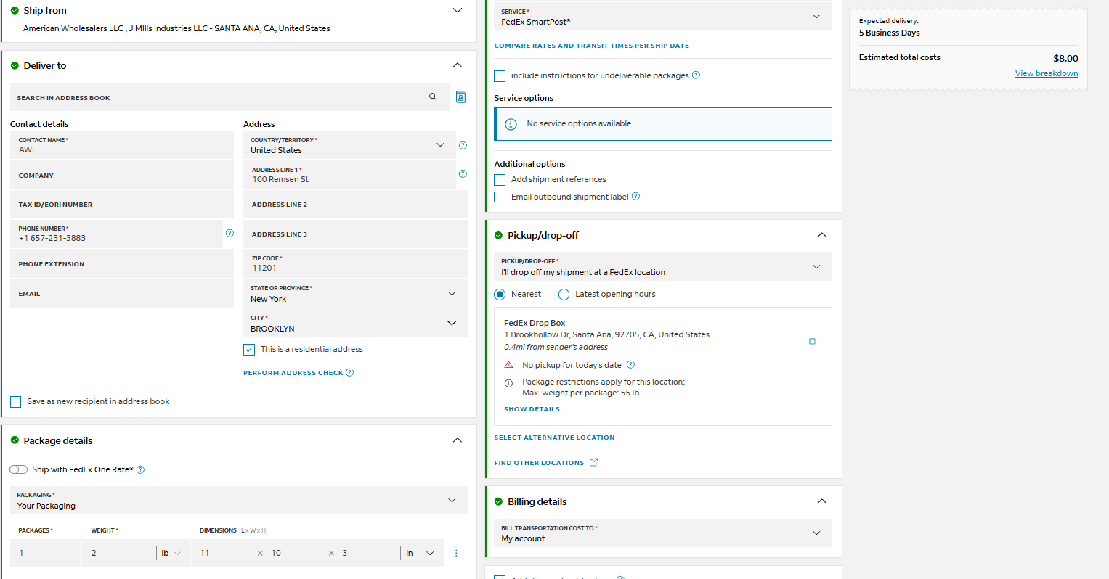Select the Nearest radio option
1109x579 pixels.
500,294
